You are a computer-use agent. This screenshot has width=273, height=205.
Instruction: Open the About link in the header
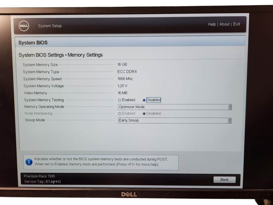click(x=224, y=24)
